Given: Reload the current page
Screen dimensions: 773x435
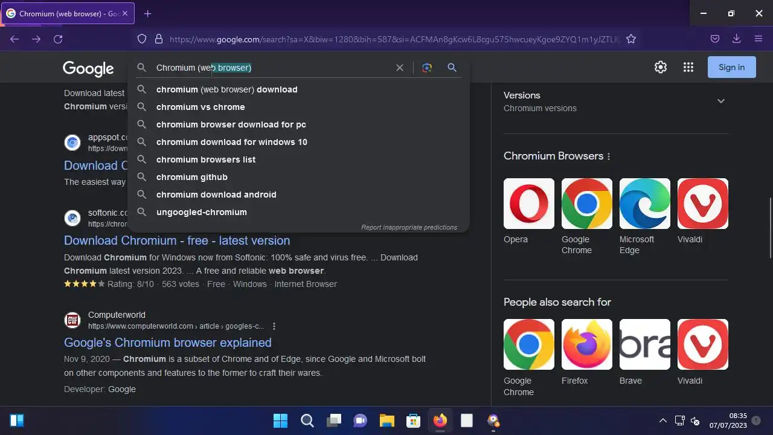Looking at the screenshot, I should click(58, 39).
